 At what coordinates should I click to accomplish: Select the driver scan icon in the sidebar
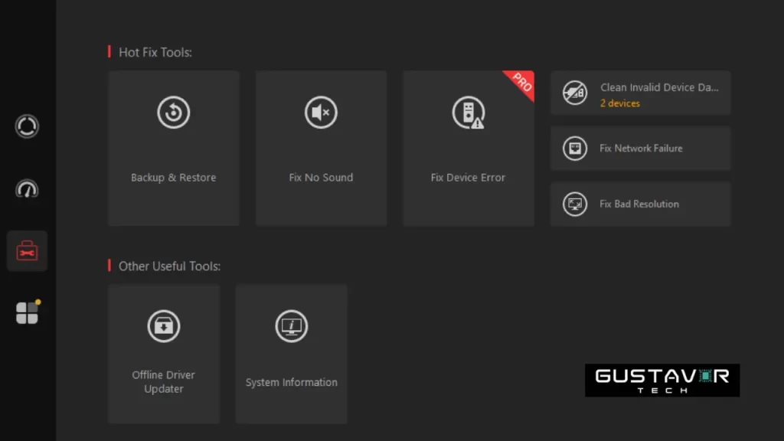[27, 126]
